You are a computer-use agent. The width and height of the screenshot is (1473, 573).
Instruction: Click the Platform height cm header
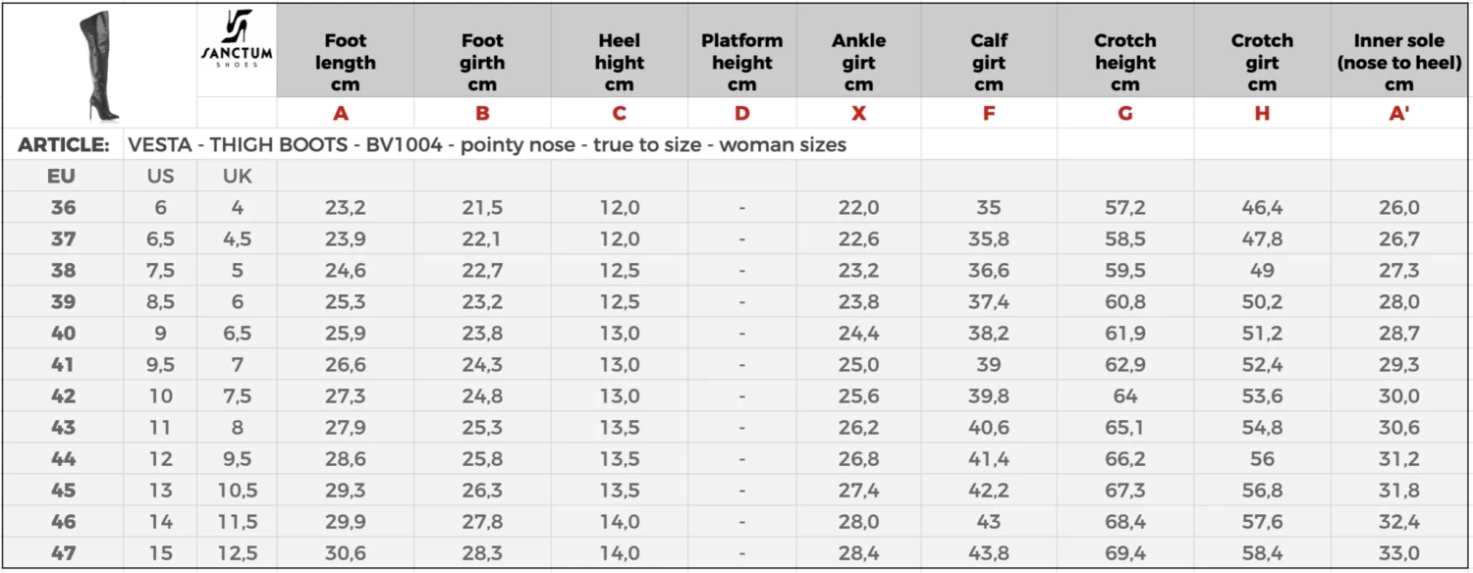coord(741,62)
